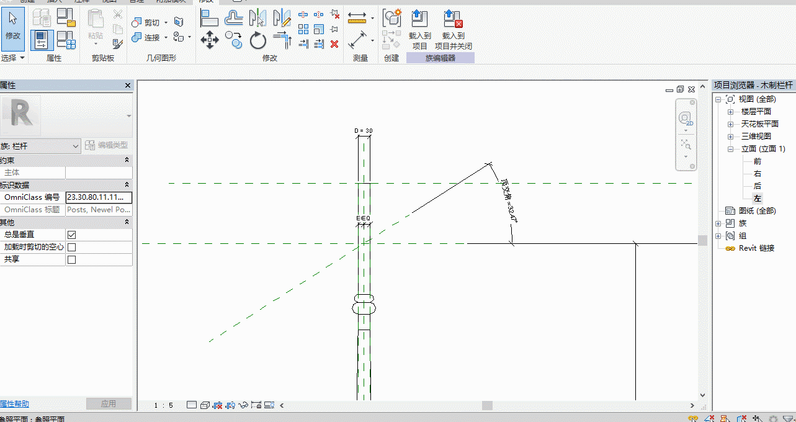Select Mirror - Pick Axis tool
Screen dimensions: 796x422
point(257,18)
